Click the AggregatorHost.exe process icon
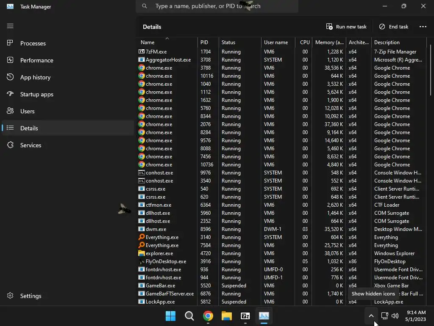This screenshot has width=434, height=326. tap(142, 59)
